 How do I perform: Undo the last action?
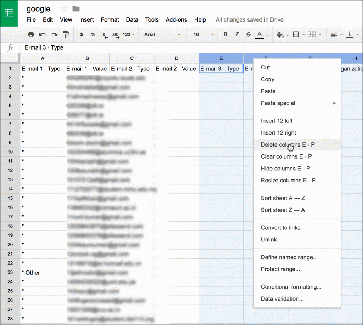(x=42, y=34)
